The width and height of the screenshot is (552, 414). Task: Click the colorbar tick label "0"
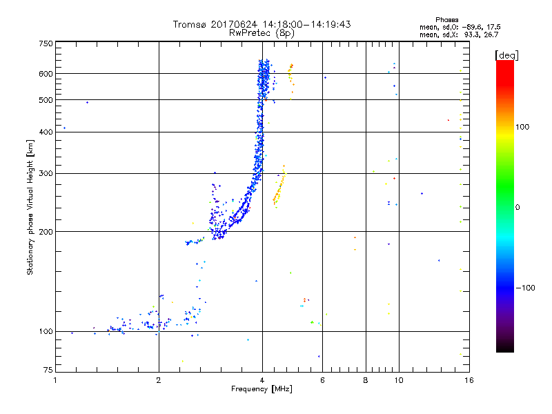coord(517,208)
